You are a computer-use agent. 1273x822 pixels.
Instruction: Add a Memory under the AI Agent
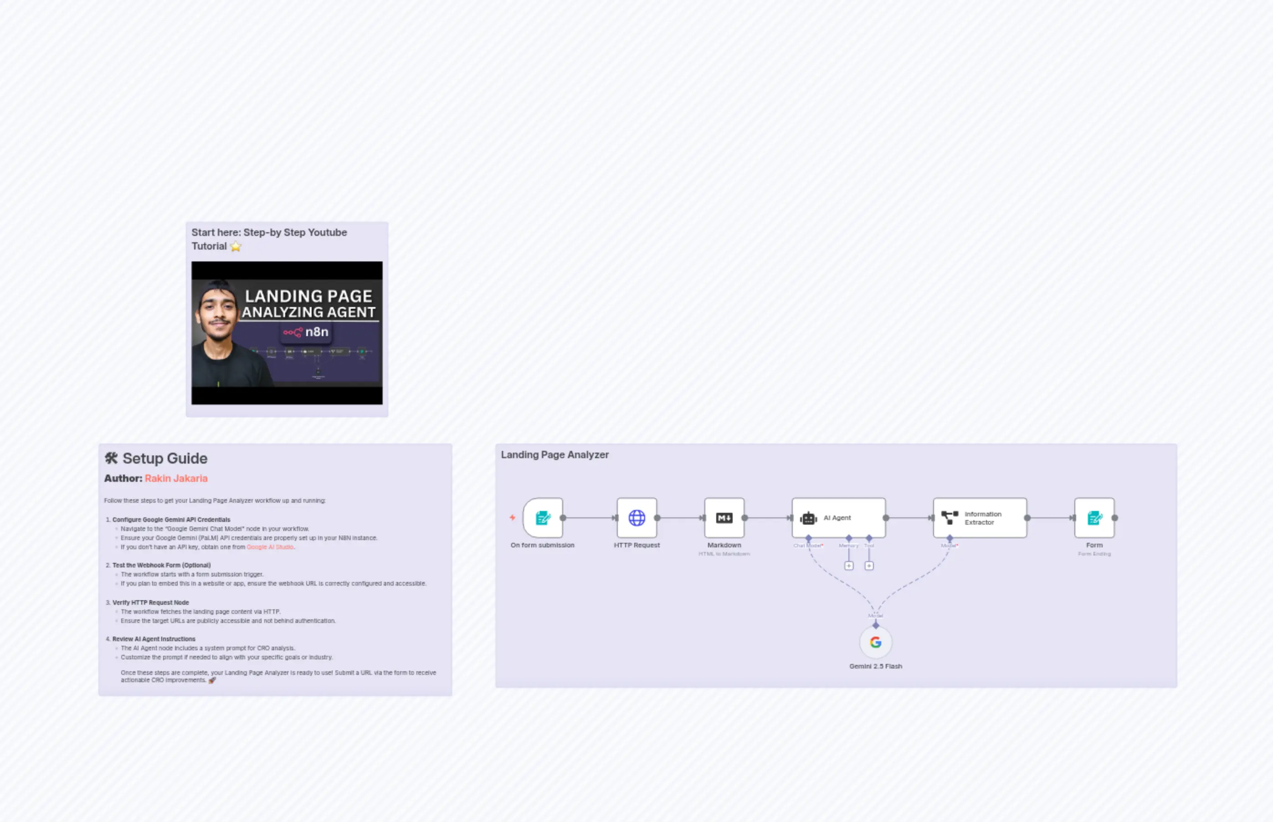coord(849,565)
